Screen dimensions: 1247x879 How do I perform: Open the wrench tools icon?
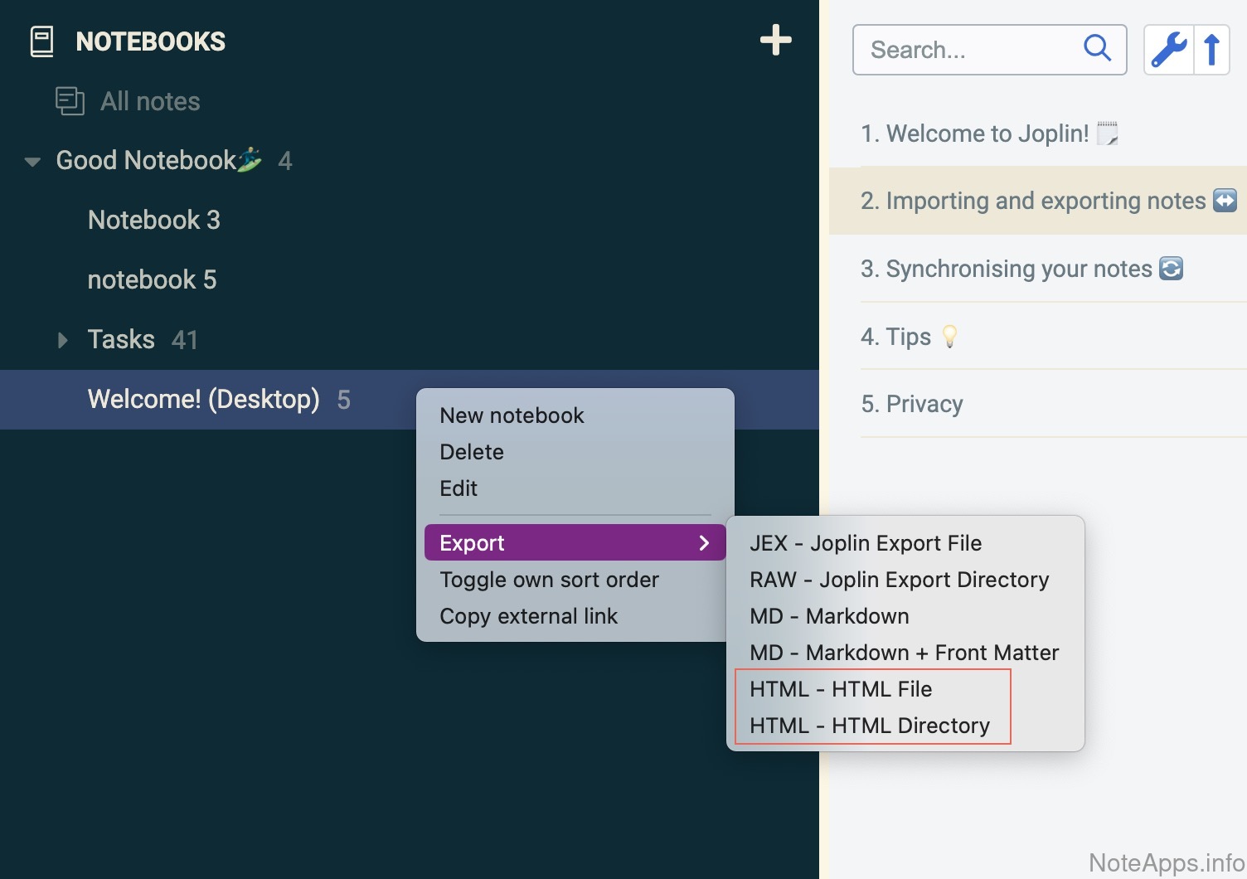pyautogui.click(x=1169, y=50)
